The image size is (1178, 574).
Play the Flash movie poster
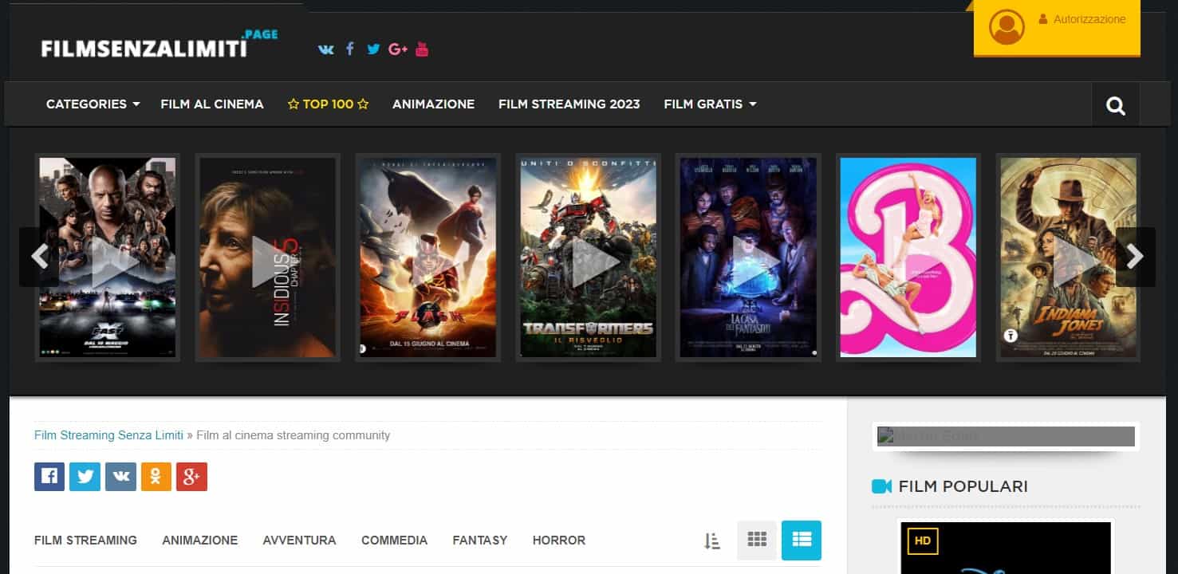428,258
